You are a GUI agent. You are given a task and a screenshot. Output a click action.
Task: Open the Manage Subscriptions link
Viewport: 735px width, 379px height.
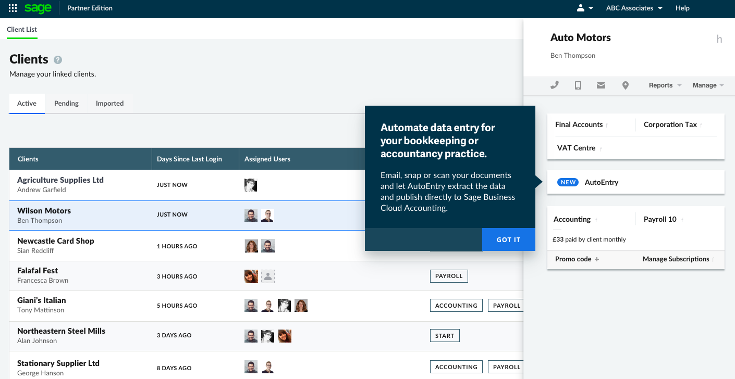676,259
